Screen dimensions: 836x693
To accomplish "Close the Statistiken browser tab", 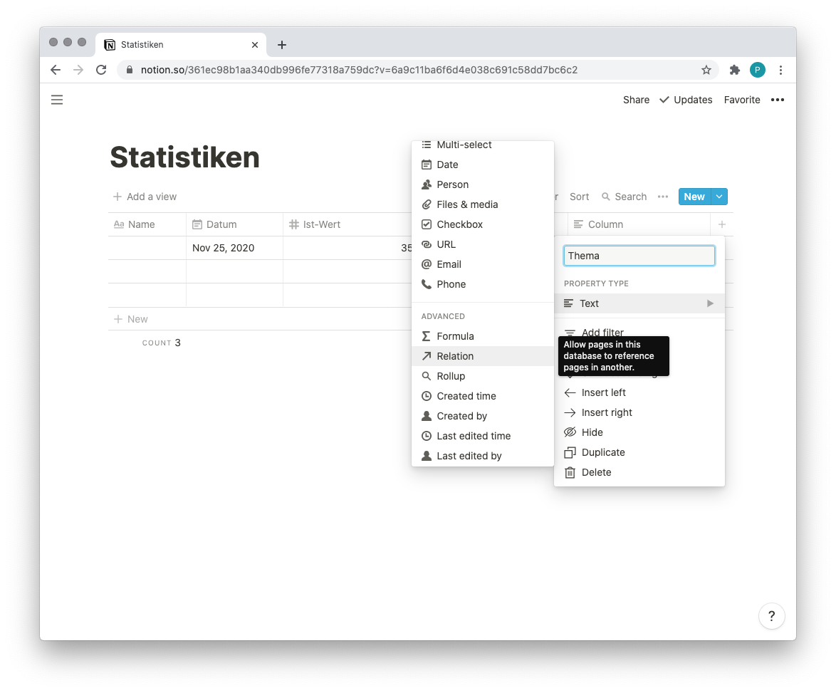I will click(x=255, y=45).
